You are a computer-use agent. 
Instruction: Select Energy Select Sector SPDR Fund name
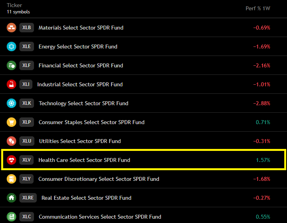pyautogui.click(x=78, y=47)
